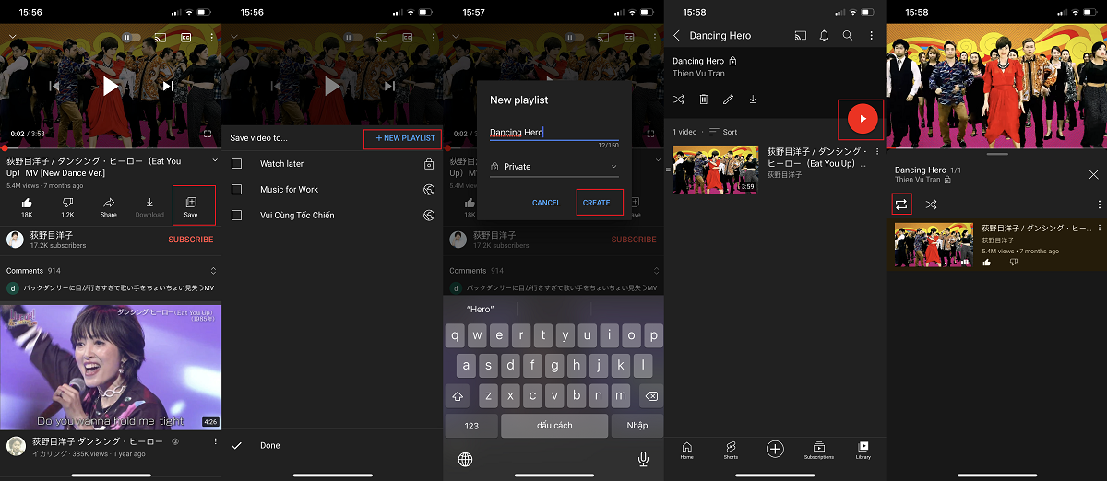Tap the Nhập return key
The image size is (1107, 481).
(x=637, y=426)
